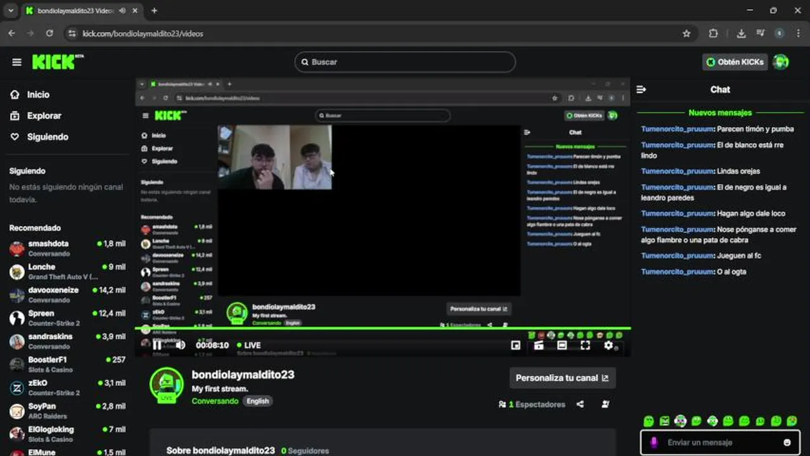Switch to theater mode
Image resolution: width=810 pixels, height=456 pixels.
pos(562,345)
